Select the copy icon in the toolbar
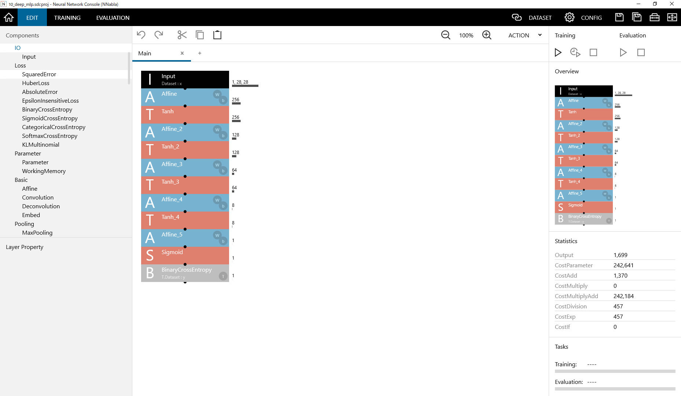 pyautogui.click(x=200, y=35)
